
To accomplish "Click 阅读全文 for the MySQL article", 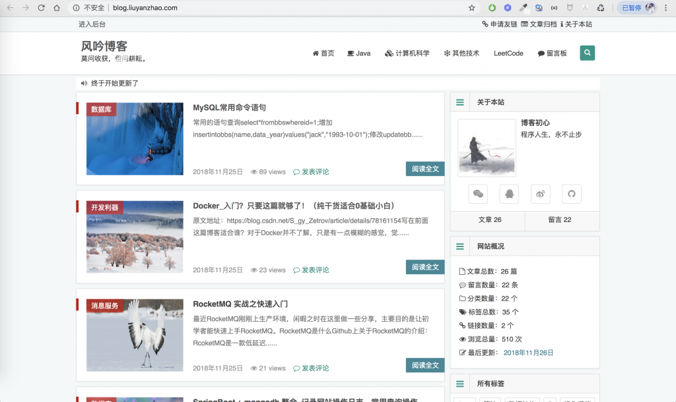I will click(x=425, y=169).
